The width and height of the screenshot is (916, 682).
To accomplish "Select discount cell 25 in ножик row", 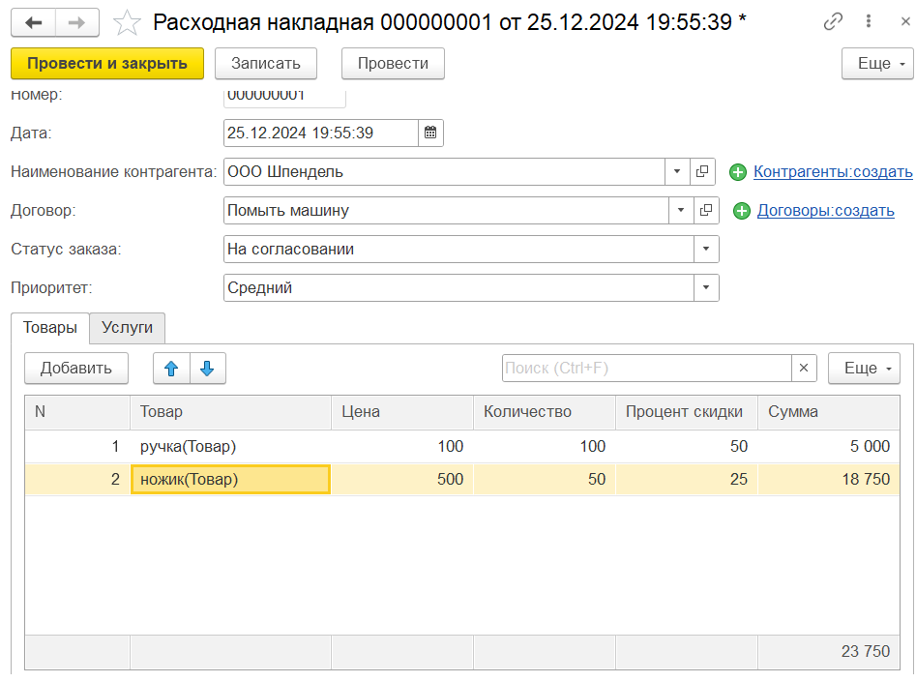I will [x=687, y=479].
